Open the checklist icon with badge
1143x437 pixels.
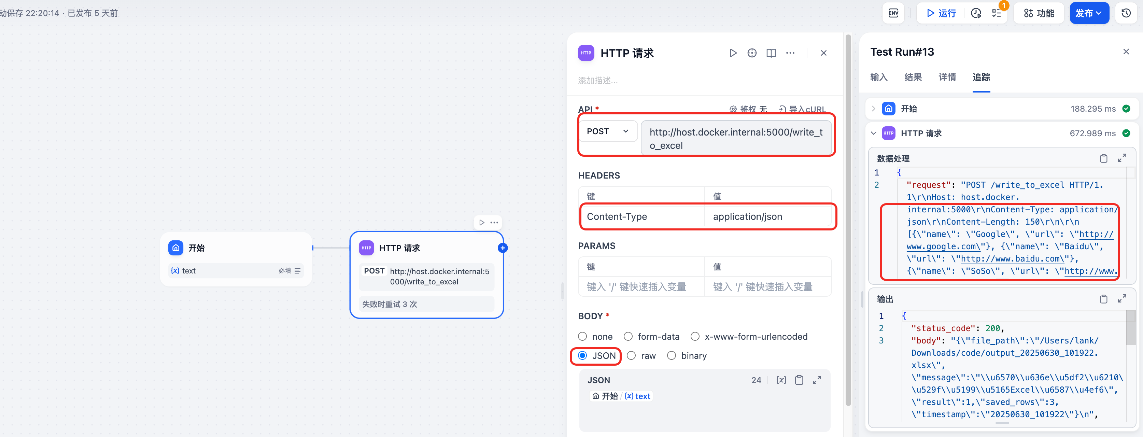pyautogui.click(x=997, y=13)
